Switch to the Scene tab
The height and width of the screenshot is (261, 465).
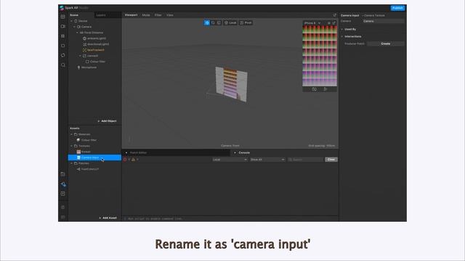[74, 15]
